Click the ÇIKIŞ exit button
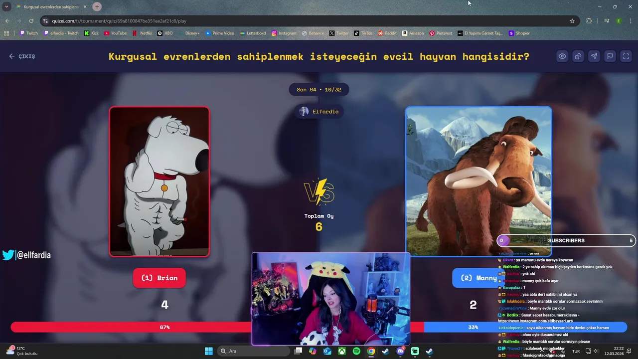The width and height of the screenshot is (638, 359). (22, 56)
